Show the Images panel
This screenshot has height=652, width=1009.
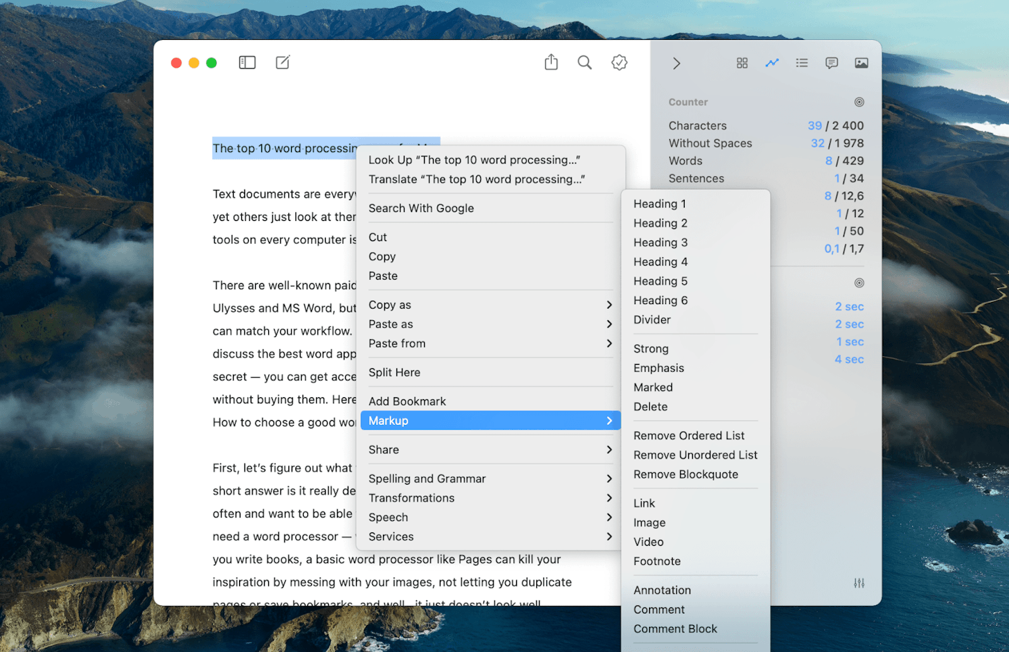click(x=861, y=63)
